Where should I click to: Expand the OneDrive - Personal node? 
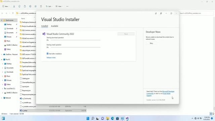[2, 54]
